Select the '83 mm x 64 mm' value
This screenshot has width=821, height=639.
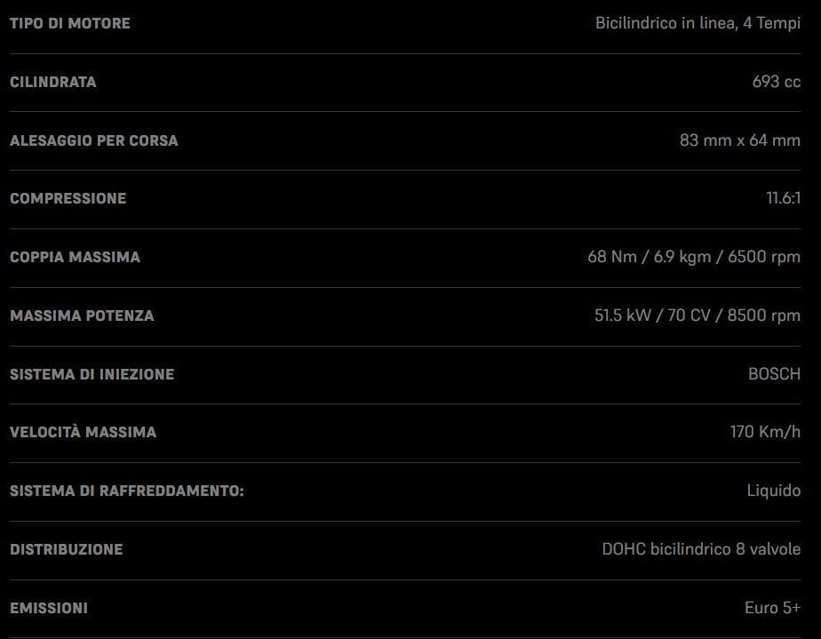tap(739, 140)
